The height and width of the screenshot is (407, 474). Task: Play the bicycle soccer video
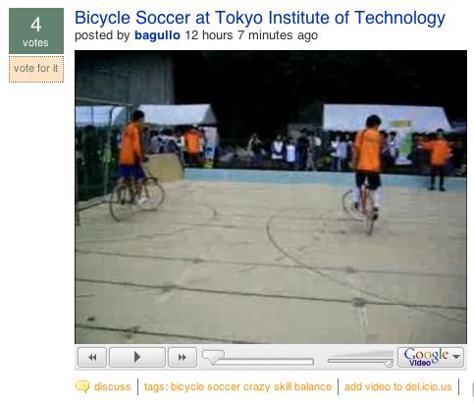click(137, 357)
